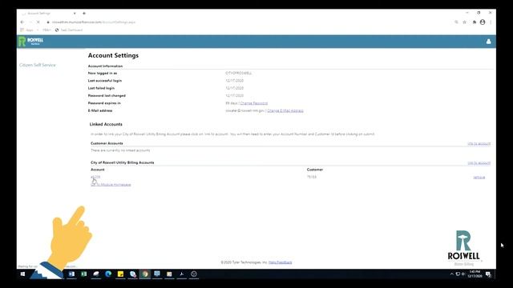Screen dimensions: 513x288
Task: Open the Chrome profile avatar
Action: (483, 22)
